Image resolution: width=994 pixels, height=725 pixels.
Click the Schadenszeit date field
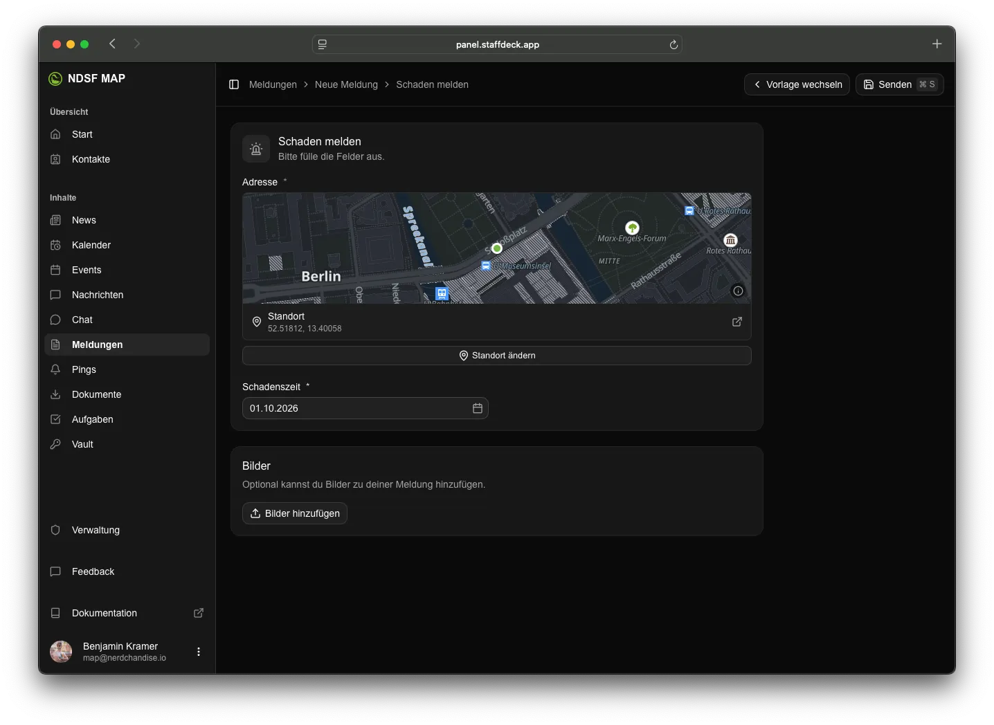365,408
